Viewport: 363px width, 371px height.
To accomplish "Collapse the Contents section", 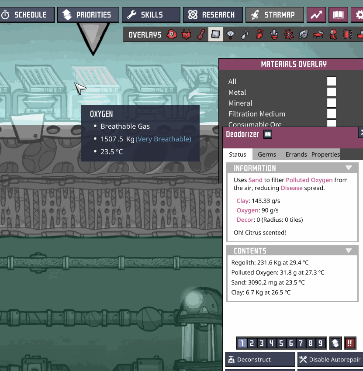I will click(349, 251).
